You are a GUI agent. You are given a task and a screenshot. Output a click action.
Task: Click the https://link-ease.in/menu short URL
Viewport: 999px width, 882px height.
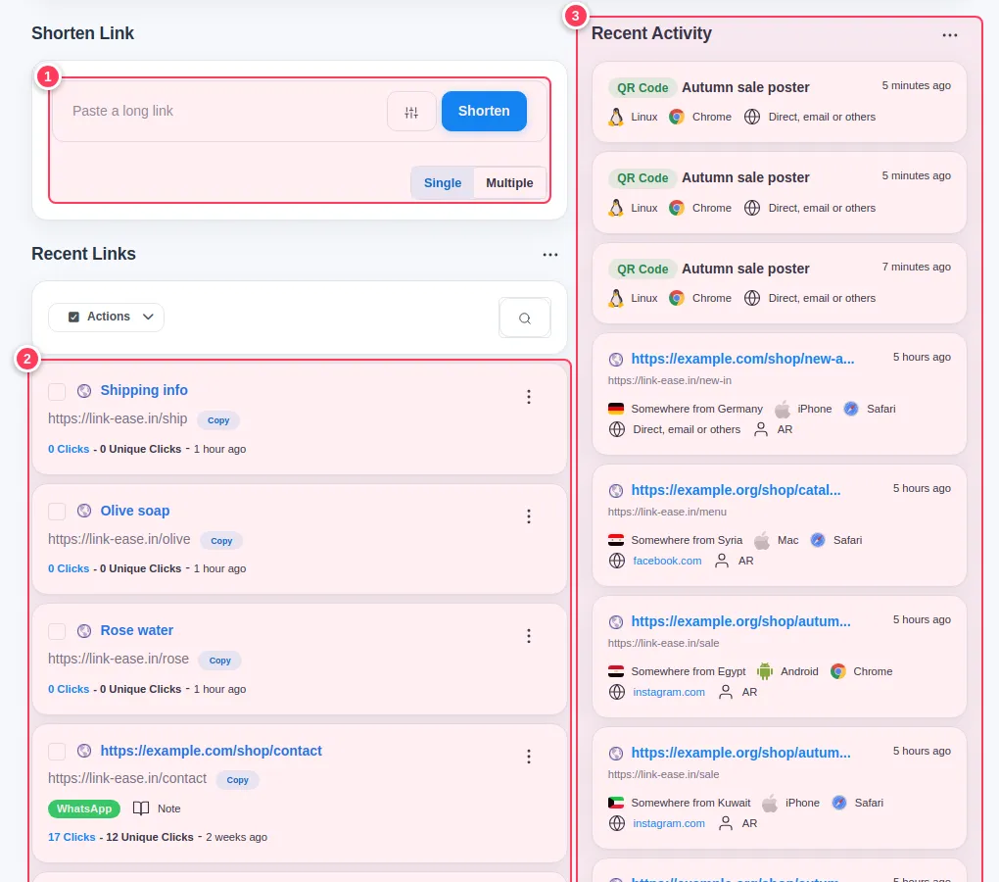pos(667,512)
